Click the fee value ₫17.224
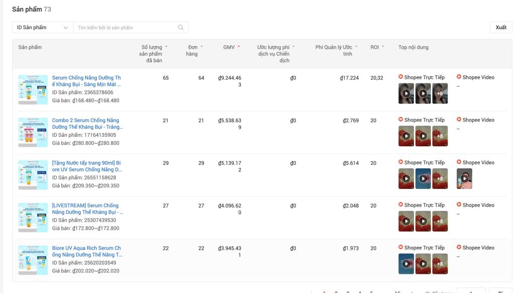 pos(349,78)
